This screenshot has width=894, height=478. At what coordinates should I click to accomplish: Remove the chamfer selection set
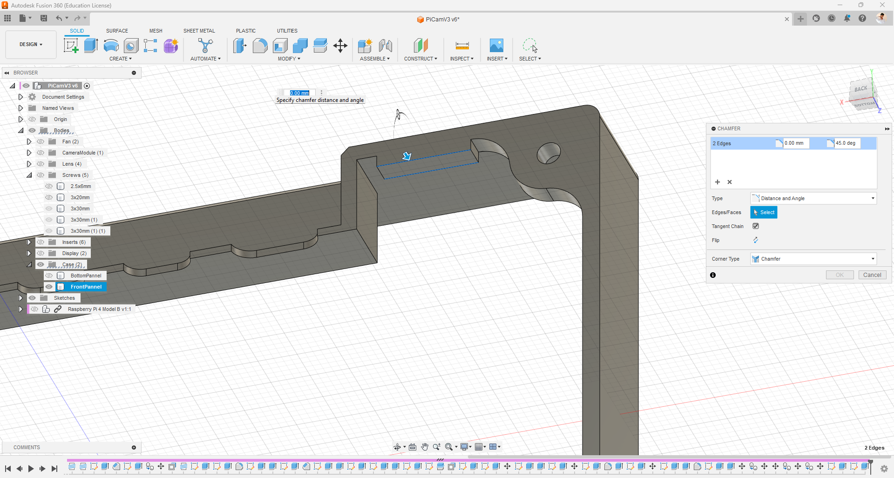730,182
